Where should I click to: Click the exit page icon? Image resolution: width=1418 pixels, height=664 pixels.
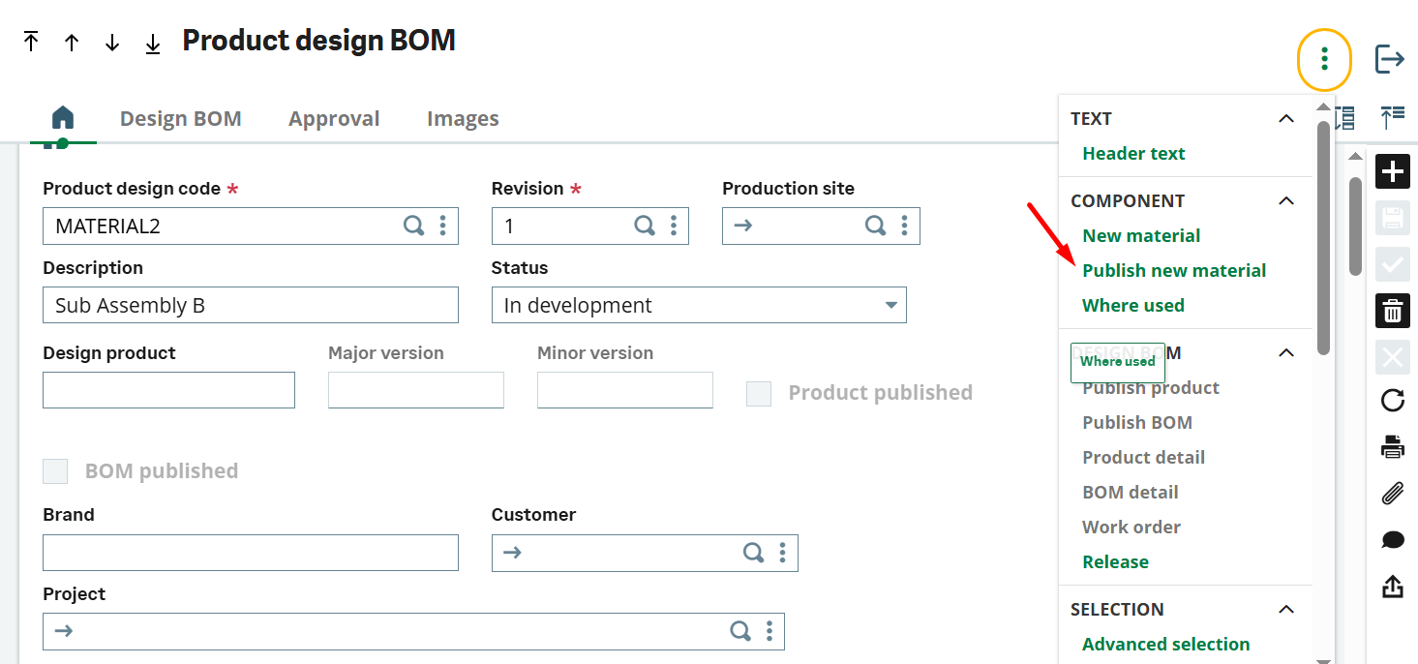[1390, 59]
